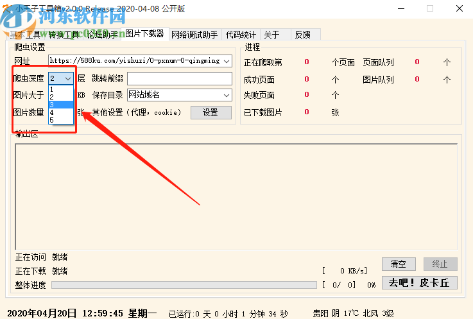Click the 正在爬取第 label

[262, 62]
